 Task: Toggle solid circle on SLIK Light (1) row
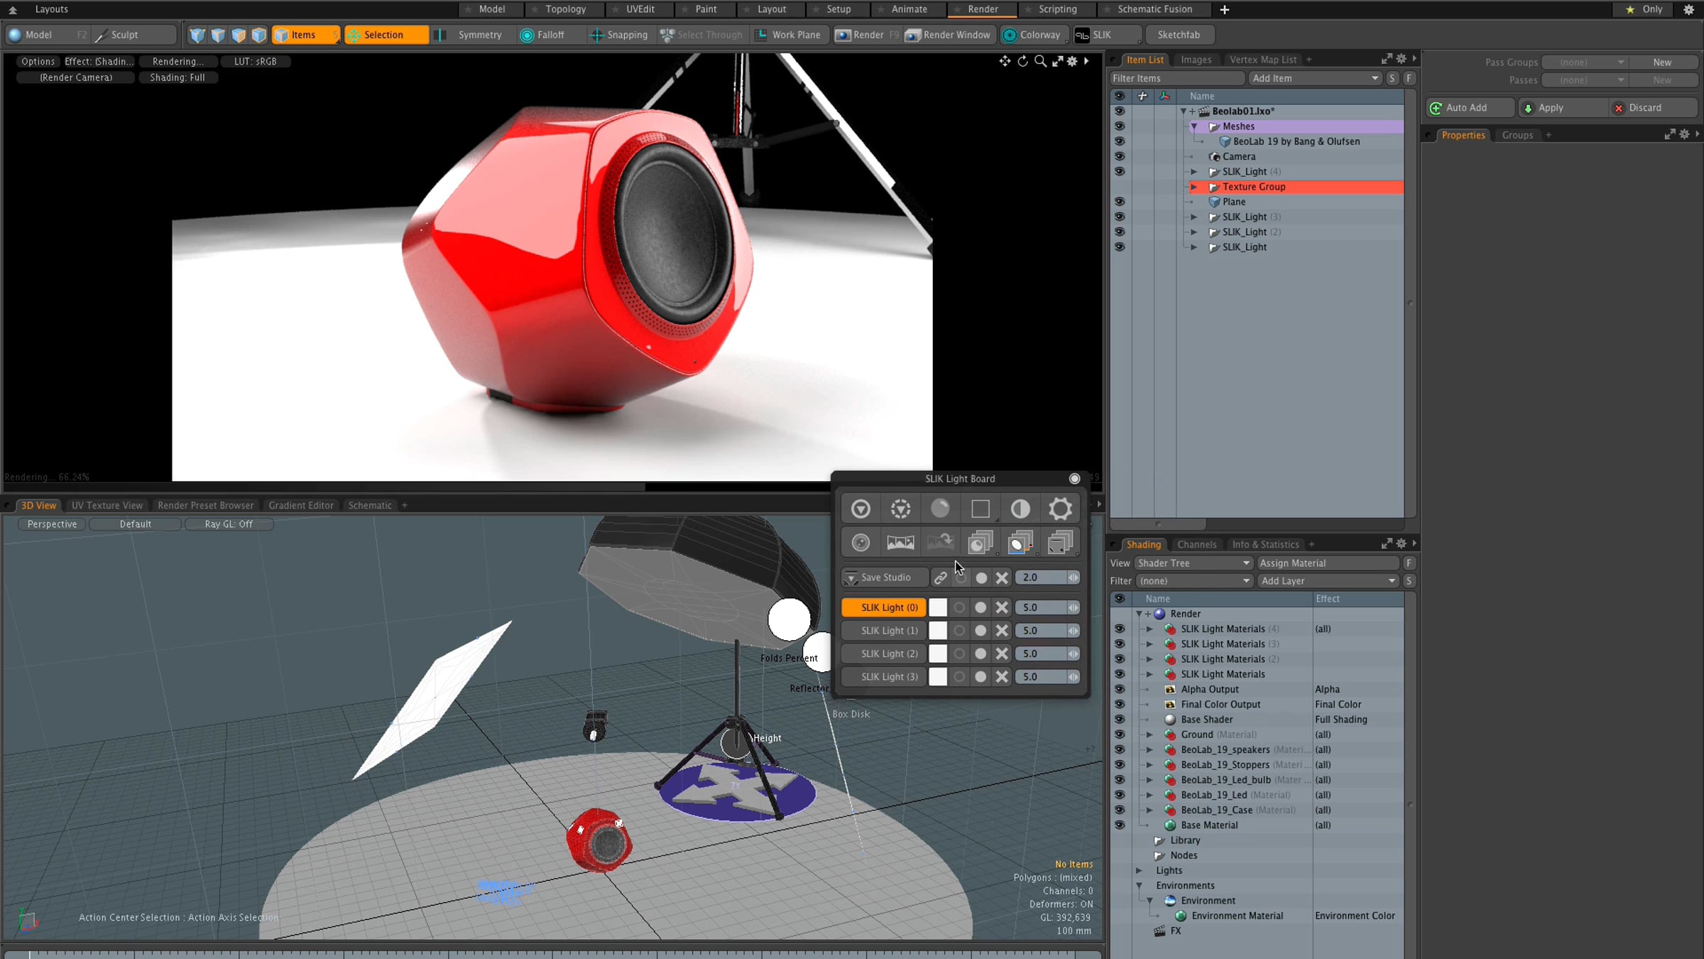pyautogui.click(x=981, y=631)
